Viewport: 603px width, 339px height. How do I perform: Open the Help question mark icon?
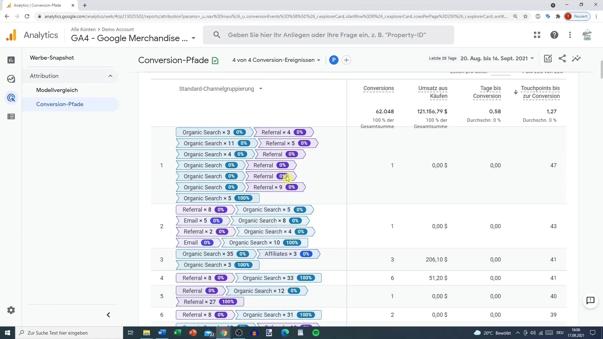click(x=554, y=35)
